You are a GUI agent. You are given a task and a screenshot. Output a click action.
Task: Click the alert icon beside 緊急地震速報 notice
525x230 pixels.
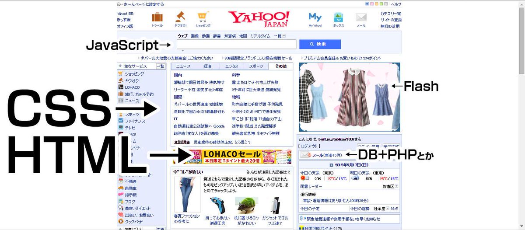(x=302, y=219)
